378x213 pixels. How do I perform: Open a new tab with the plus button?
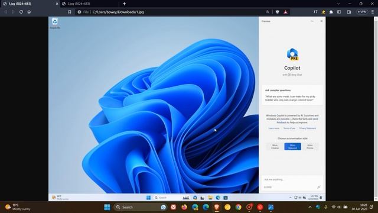click(124, 4)
